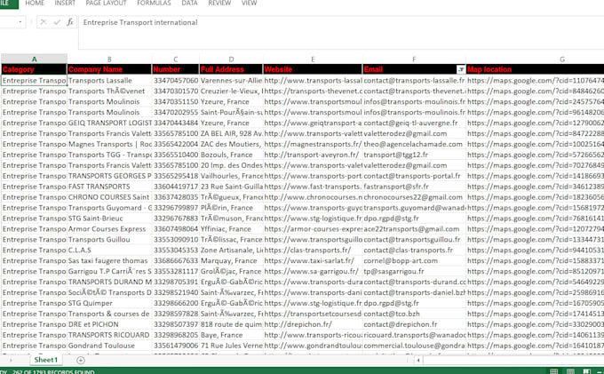Screen dimensions: 604x374
Task: Open the DATA ribbon tab
Action: pos(189,3)
